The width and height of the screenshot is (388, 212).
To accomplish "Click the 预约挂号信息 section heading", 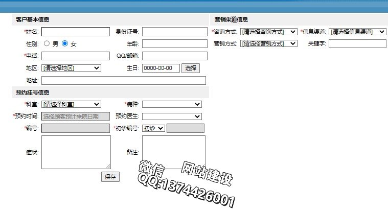I will (x=32, y=92).
